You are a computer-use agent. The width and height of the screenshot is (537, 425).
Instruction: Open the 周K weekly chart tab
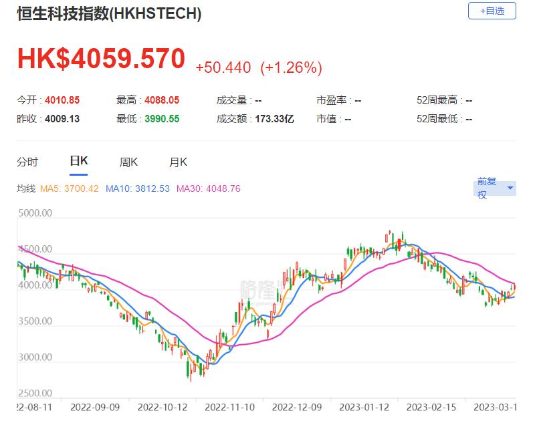[x=128, y=162]
